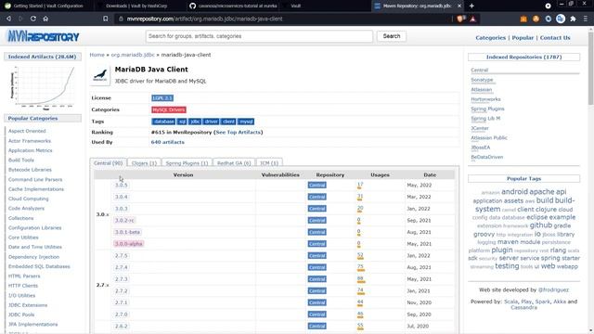Image resolution: width=594 pixels, height=334 pixels.
Task: Switch to the Vault browser tab
Action: 295,6
